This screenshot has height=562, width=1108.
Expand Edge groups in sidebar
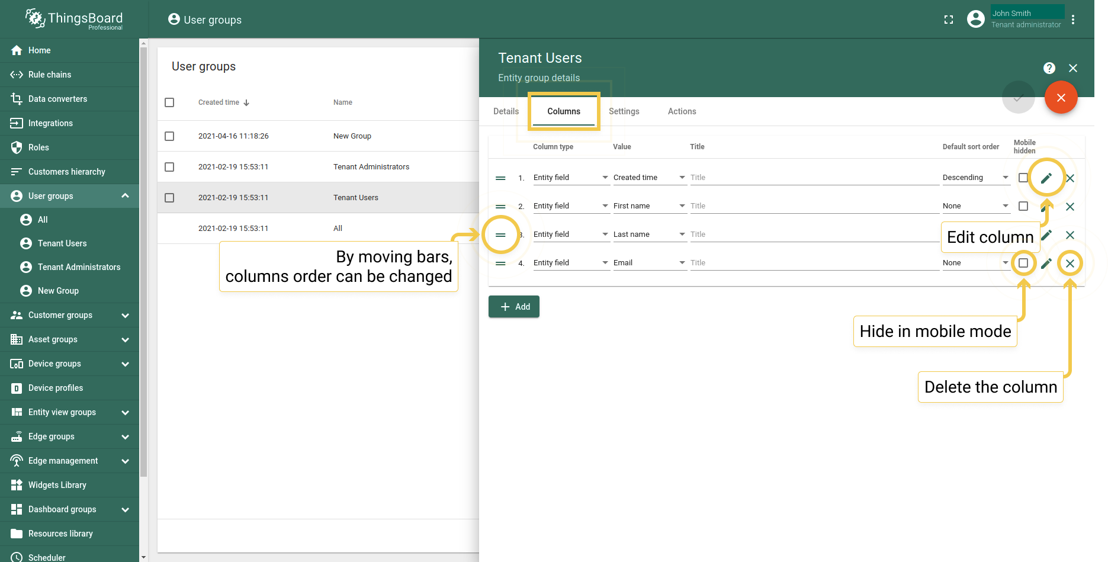click(x=125, y=436)
